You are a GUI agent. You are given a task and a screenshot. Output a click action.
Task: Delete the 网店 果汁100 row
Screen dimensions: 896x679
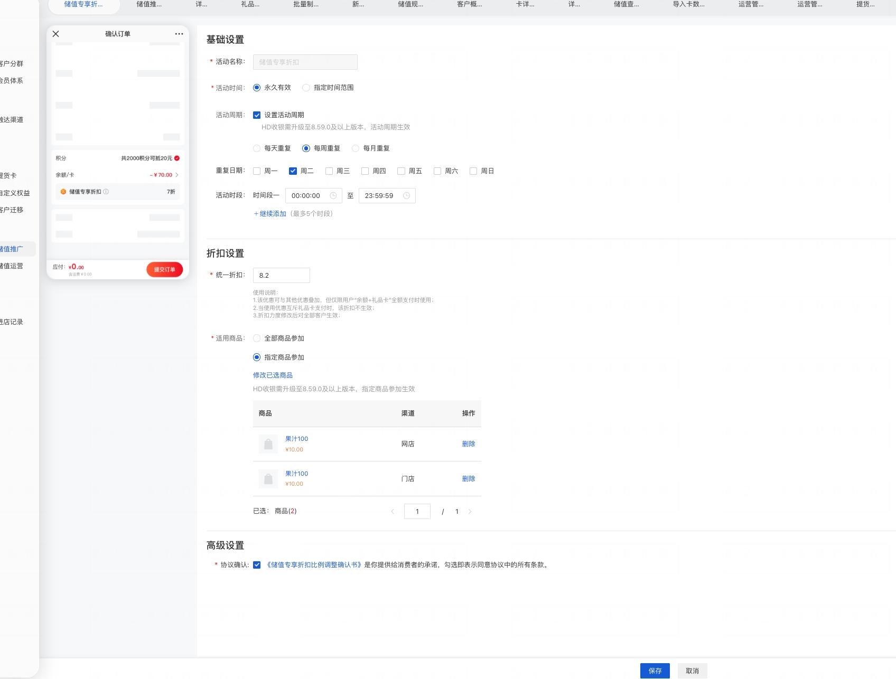(469, 444)
